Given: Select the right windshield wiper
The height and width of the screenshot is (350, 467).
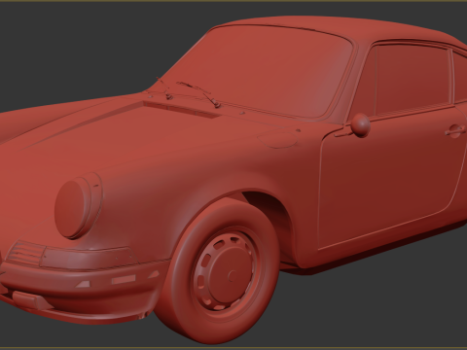Looking at the screenshot, I should coord(199,93).
